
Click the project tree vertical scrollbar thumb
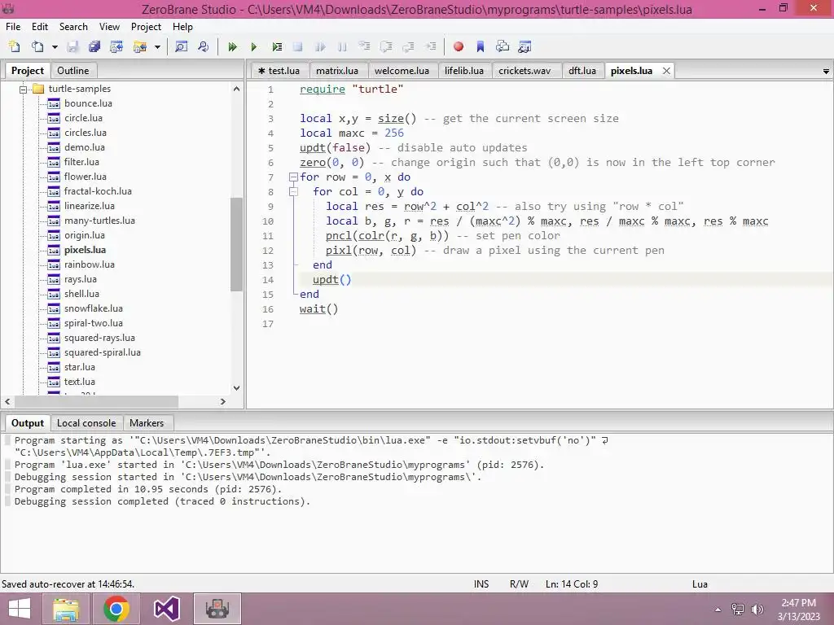(x=236, y=244)
